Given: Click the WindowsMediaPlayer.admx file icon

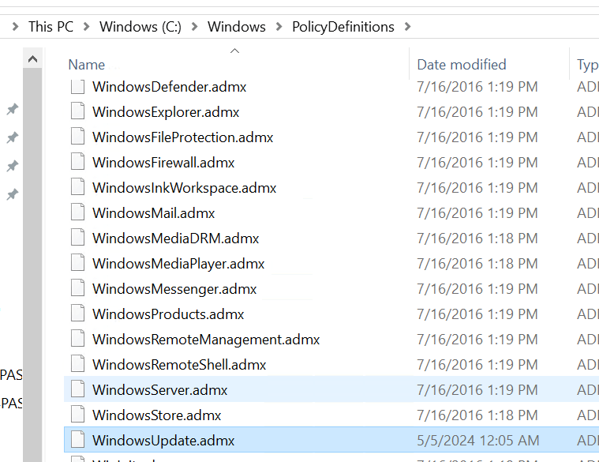Looking at the screenshot, I should 77,263.
